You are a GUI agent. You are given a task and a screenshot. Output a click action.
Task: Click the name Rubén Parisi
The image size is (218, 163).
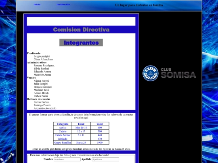pyautogui.click(x=41, y=96)
